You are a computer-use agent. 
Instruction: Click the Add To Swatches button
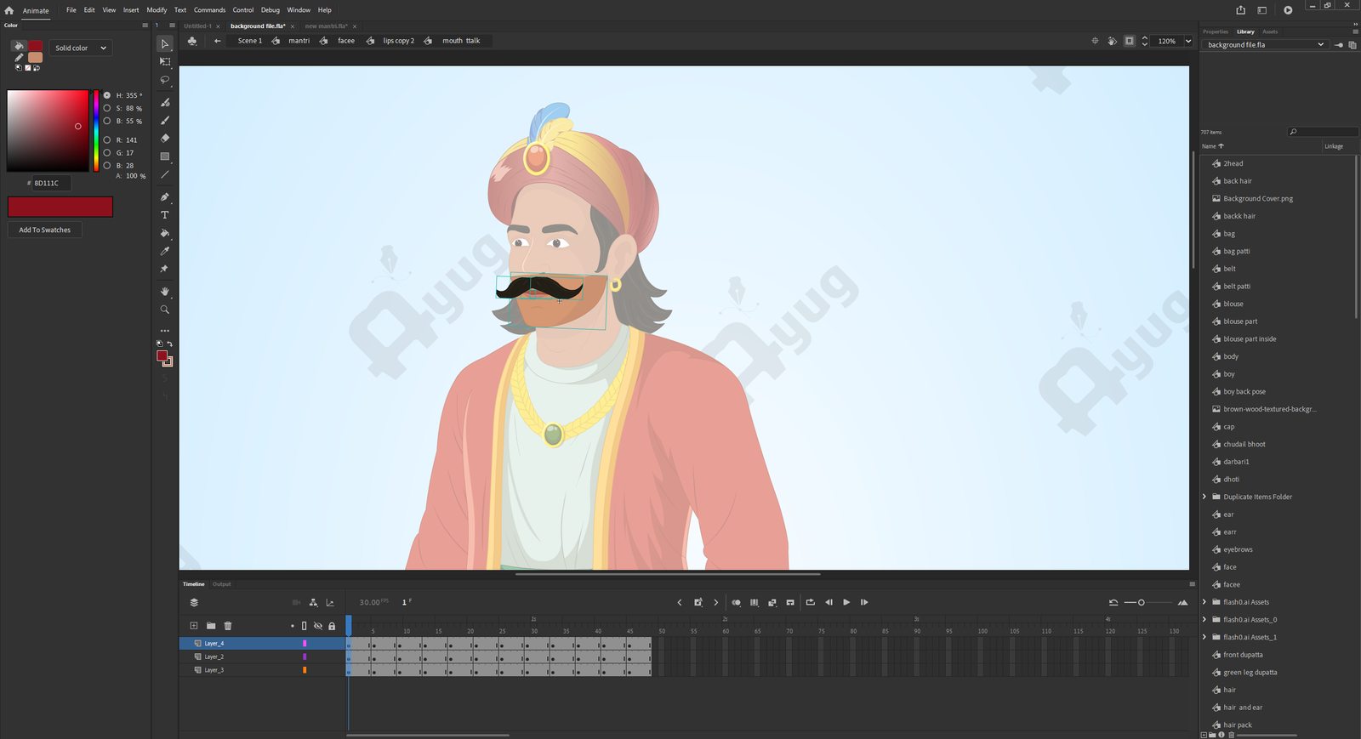tap(45, 230)
